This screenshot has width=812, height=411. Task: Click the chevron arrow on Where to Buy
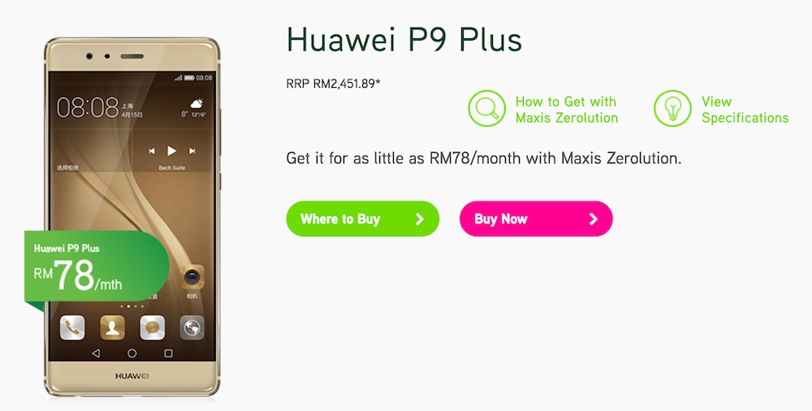(x=420, y=219)
